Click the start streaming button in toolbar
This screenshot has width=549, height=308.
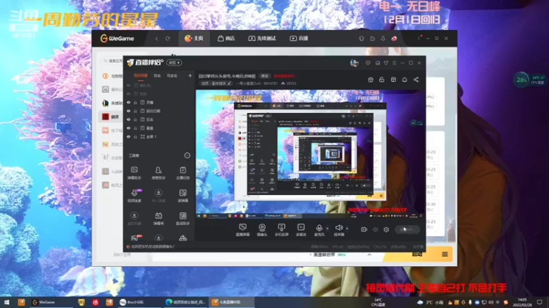[407, 229]
